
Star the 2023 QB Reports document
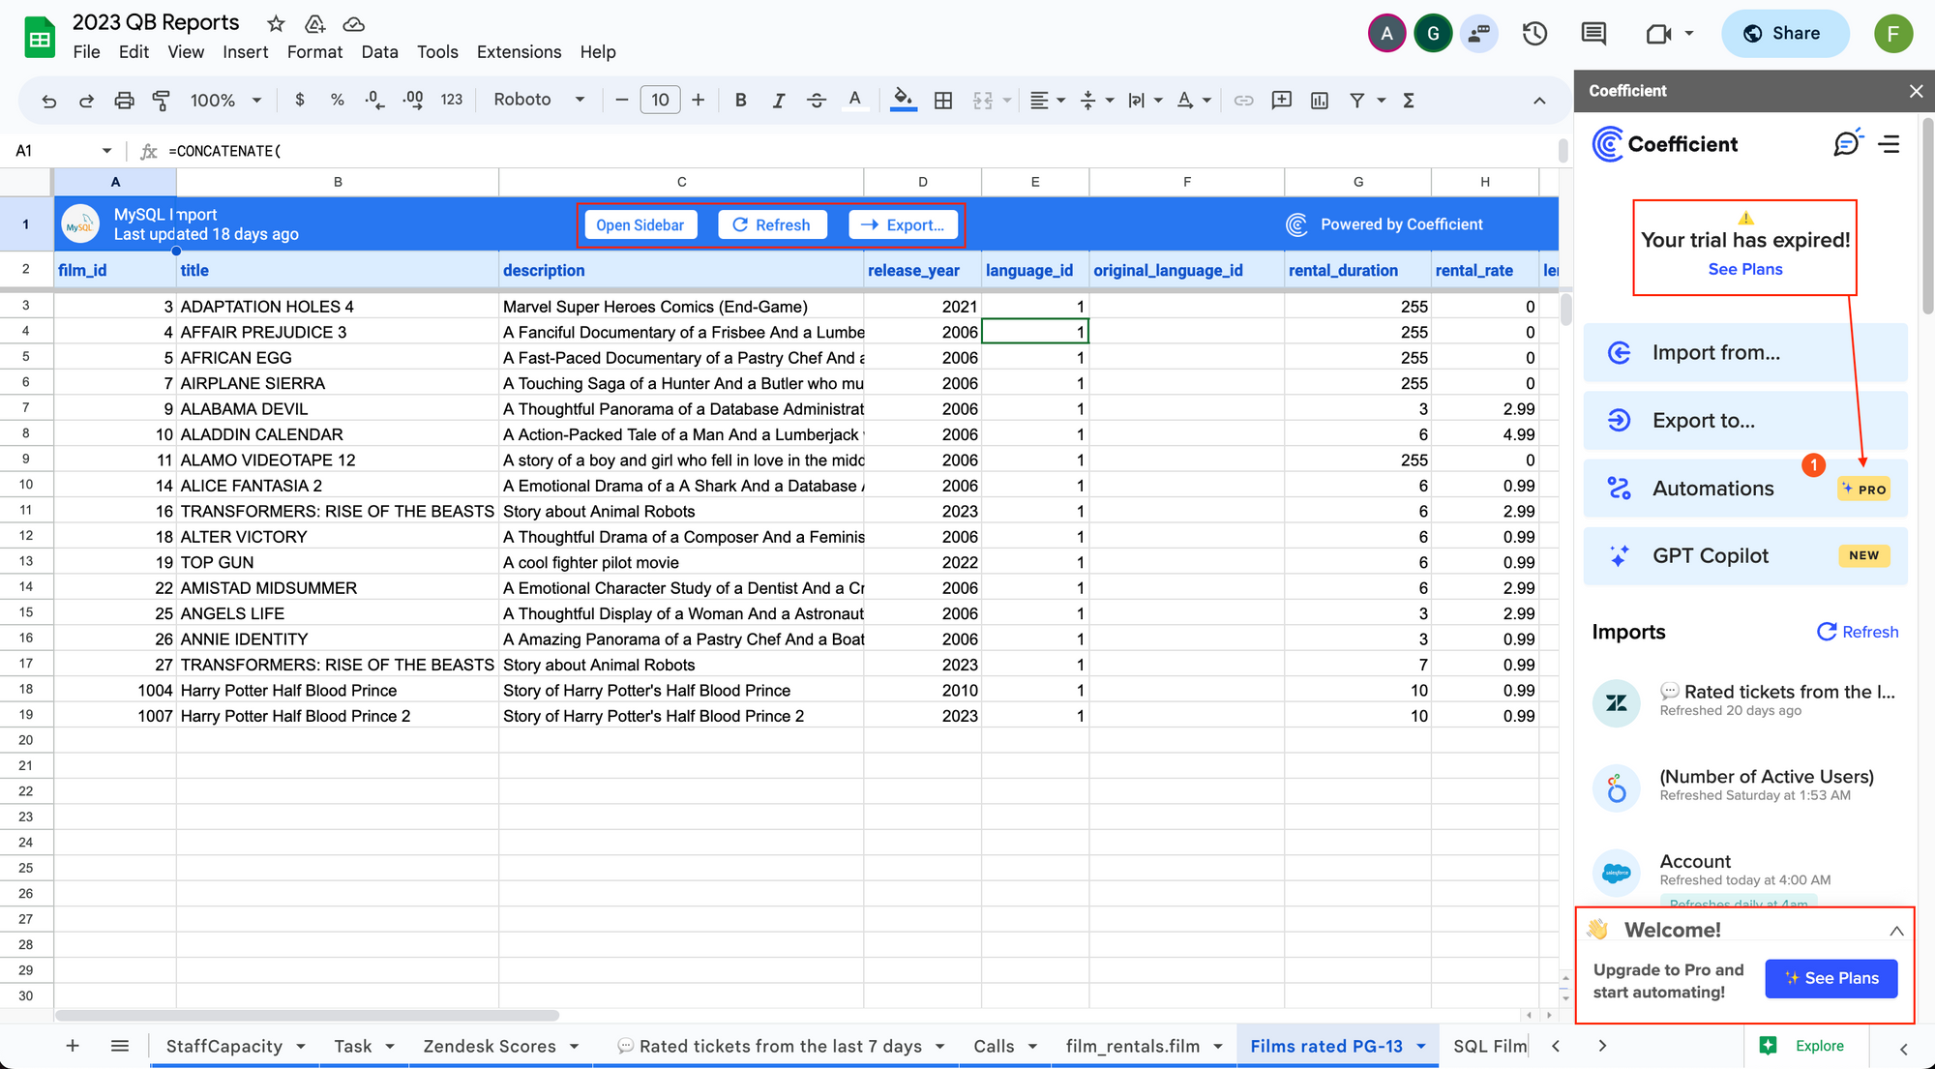[276, 23]
